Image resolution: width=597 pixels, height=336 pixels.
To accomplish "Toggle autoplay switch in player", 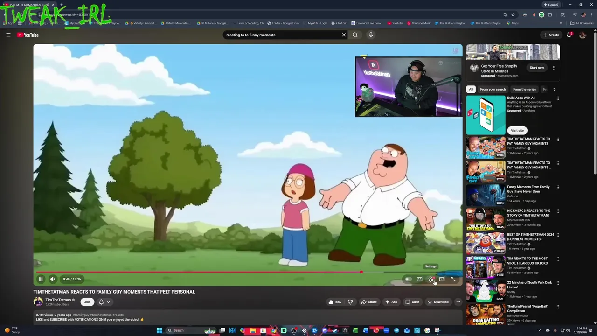I will [408, 279].
